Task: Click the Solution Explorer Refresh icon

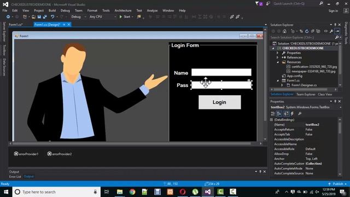Action: [x=307, y=31]
